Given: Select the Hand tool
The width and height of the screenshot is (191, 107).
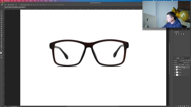Looking at the screenshot, I should coord(1,46).
